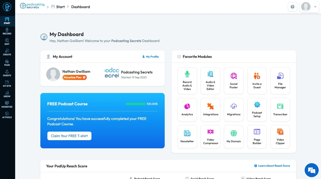Click the PodUp logo atop the sidebar
Viewport: 321px width, 179px height.
click(x=7, y=7)
